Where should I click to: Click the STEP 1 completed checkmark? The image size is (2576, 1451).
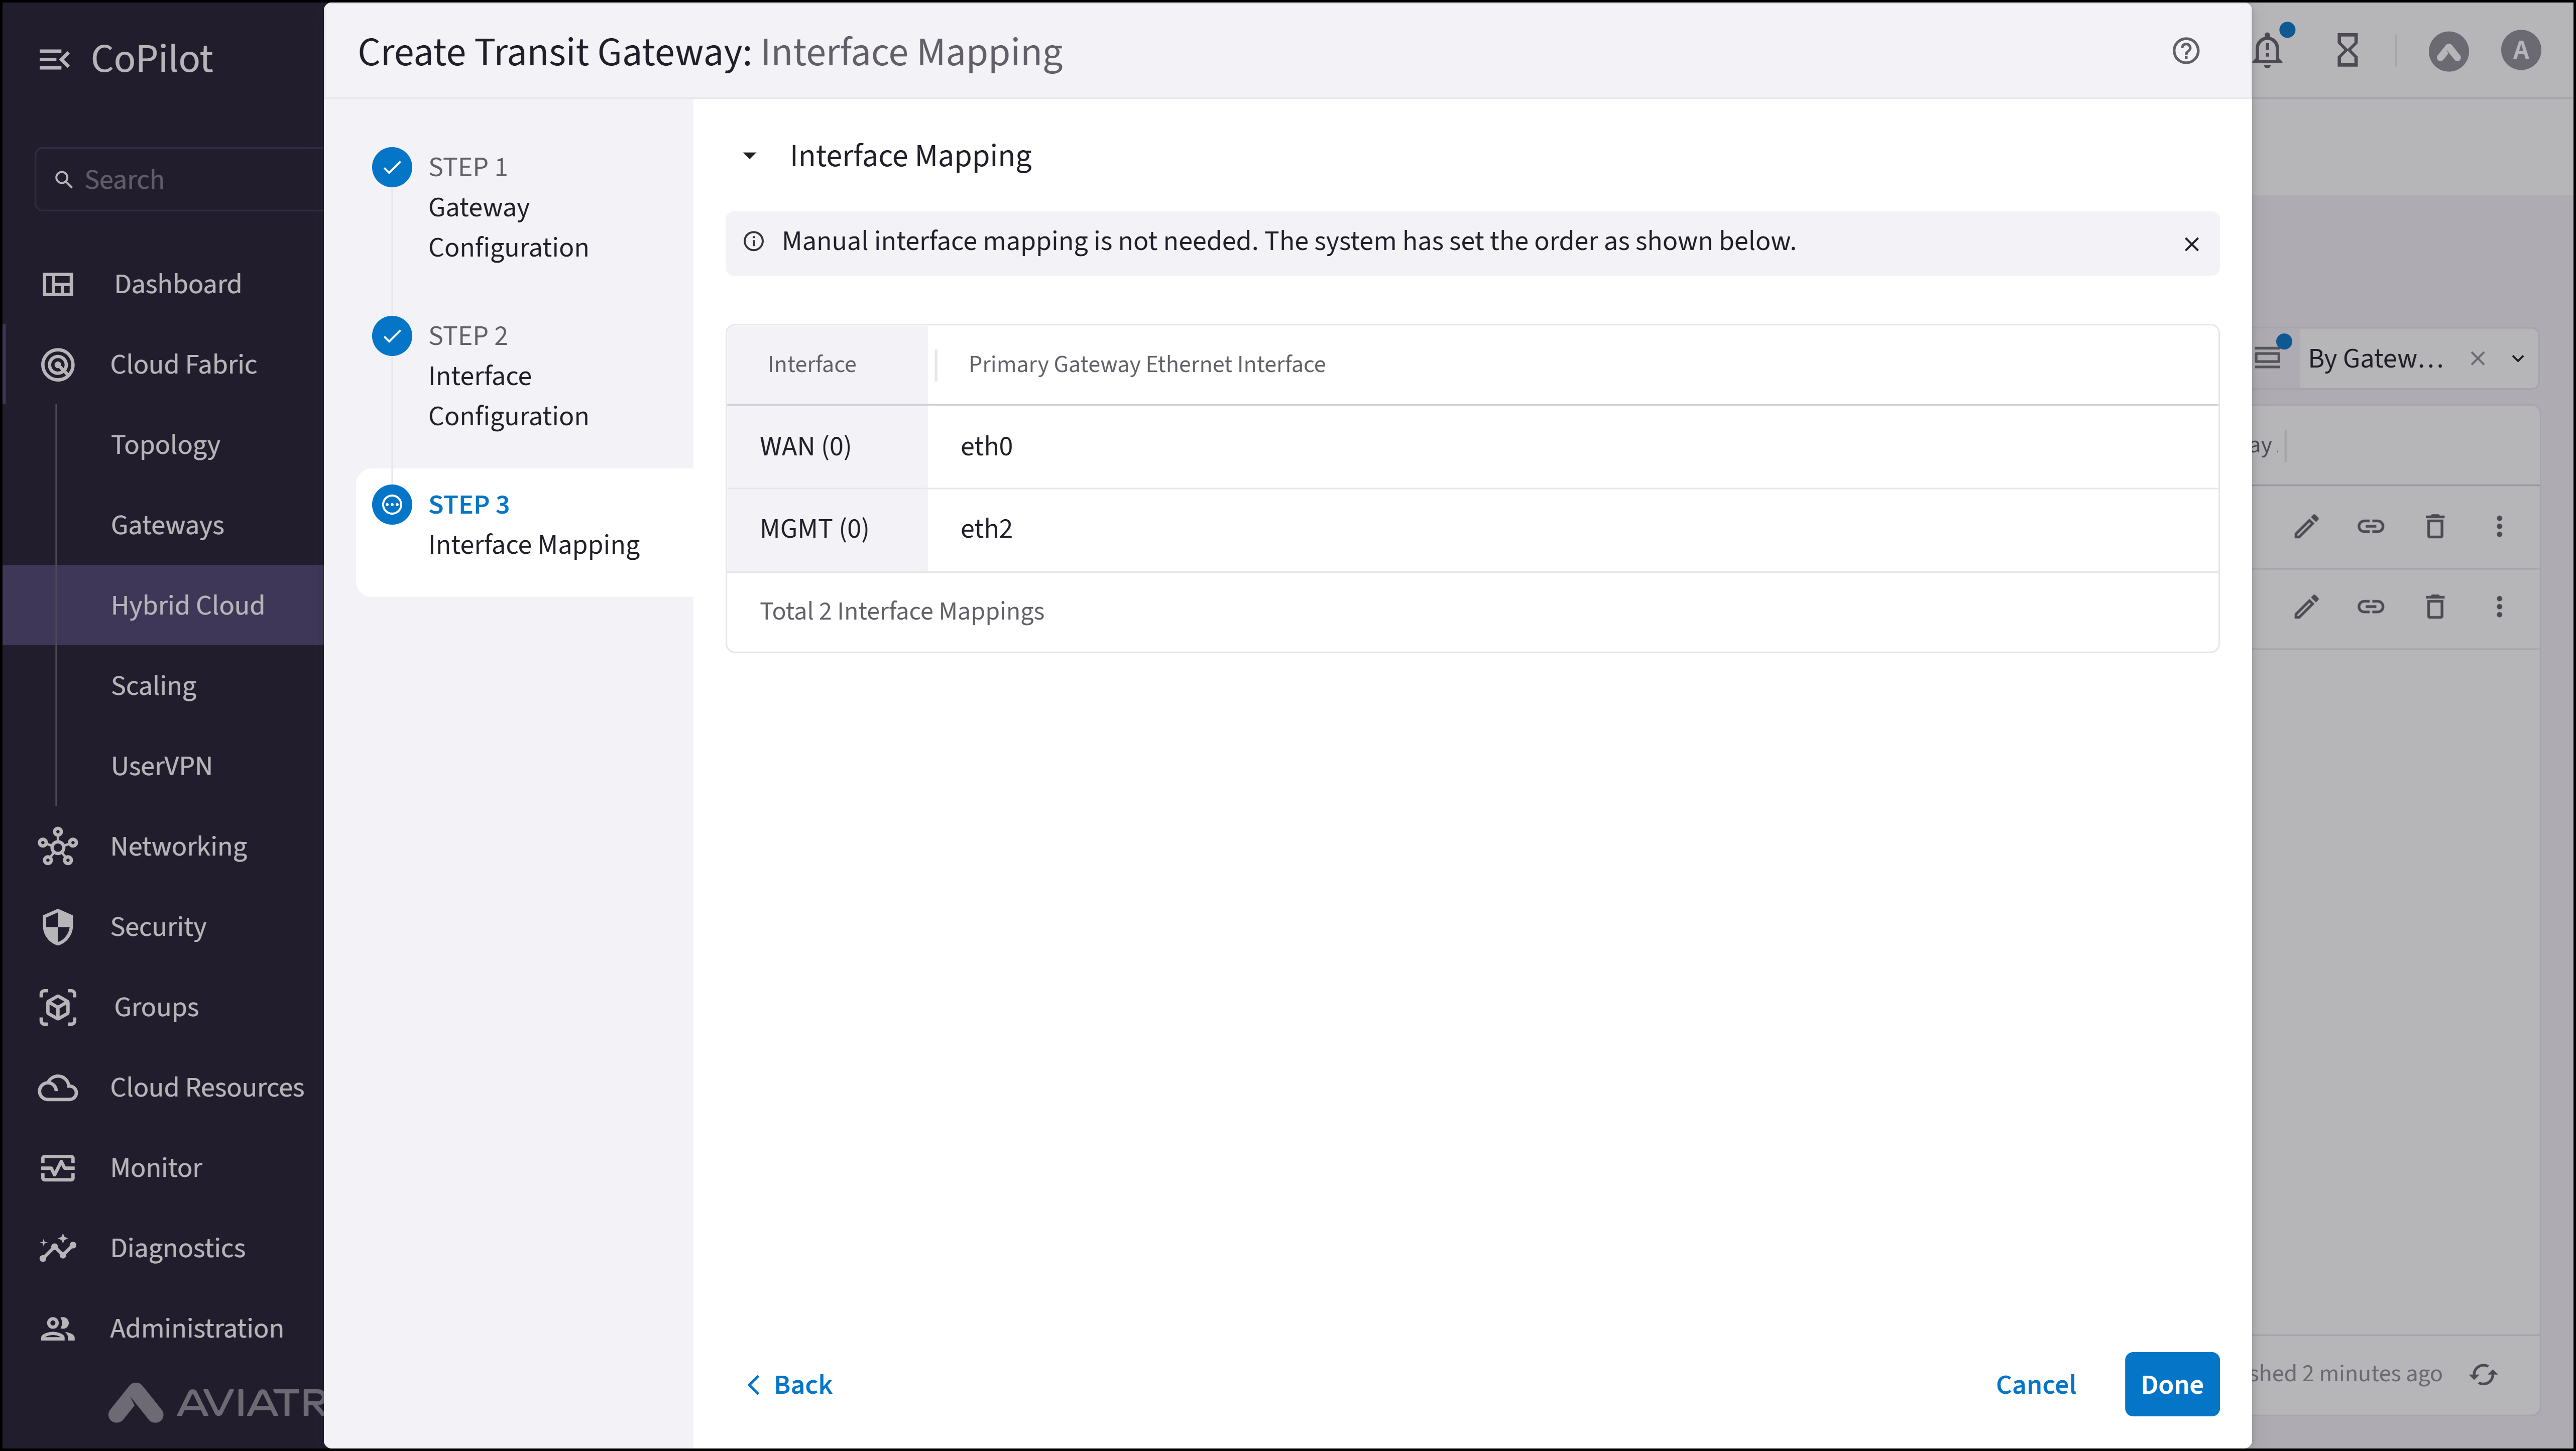(x=391, y=167)
